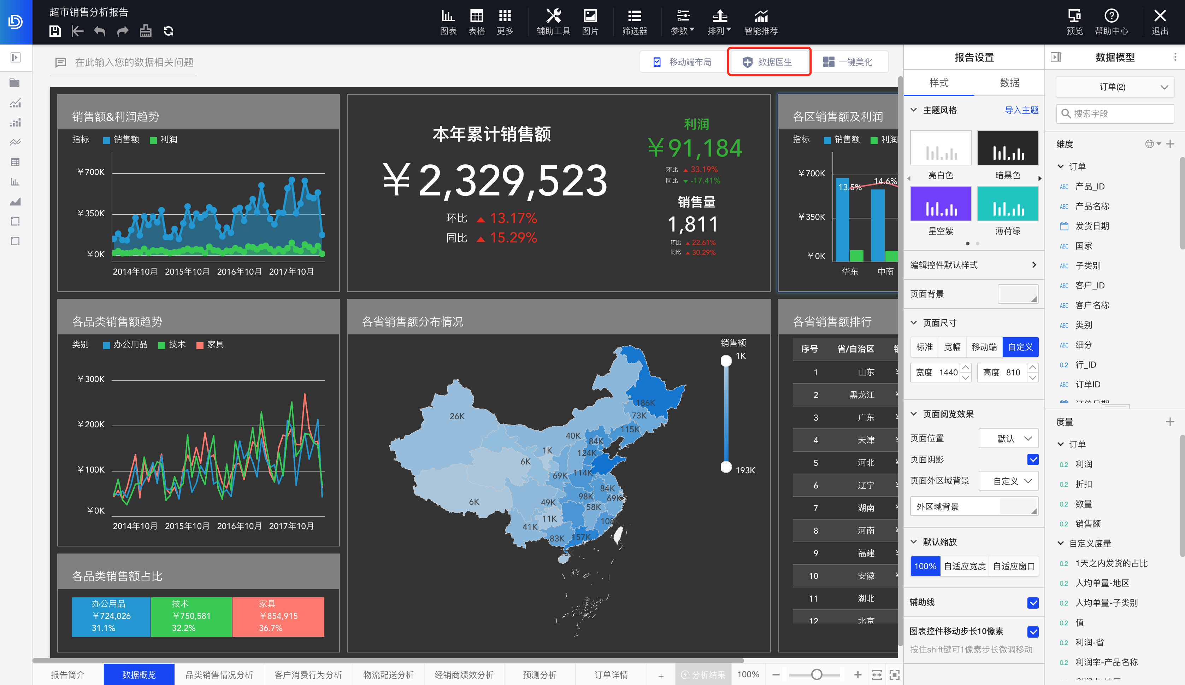Switch to the 品类销售情况分析 tab
This screenshot has height=685, width=1185.
tap(219, 675)
